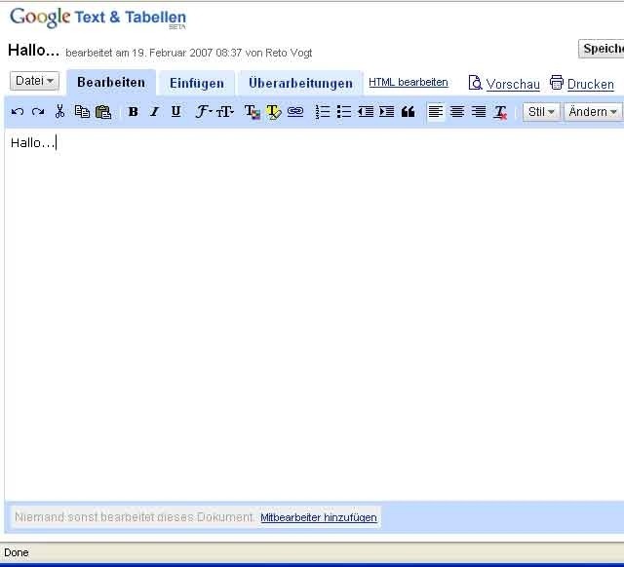
Task: Increase the paragraph indent
Action: pyautogui.click(x=386, y=112)
